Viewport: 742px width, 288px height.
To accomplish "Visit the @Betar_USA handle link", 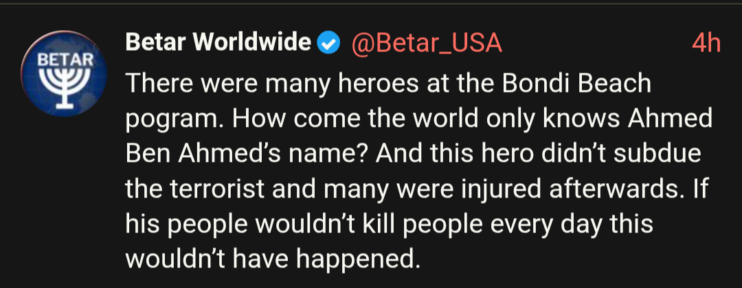I will tap(426, 44).
